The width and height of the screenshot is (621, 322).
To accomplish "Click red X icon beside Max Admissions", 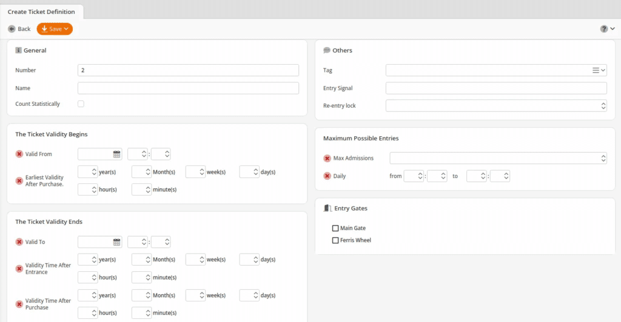I will click(x=327, y=158).
